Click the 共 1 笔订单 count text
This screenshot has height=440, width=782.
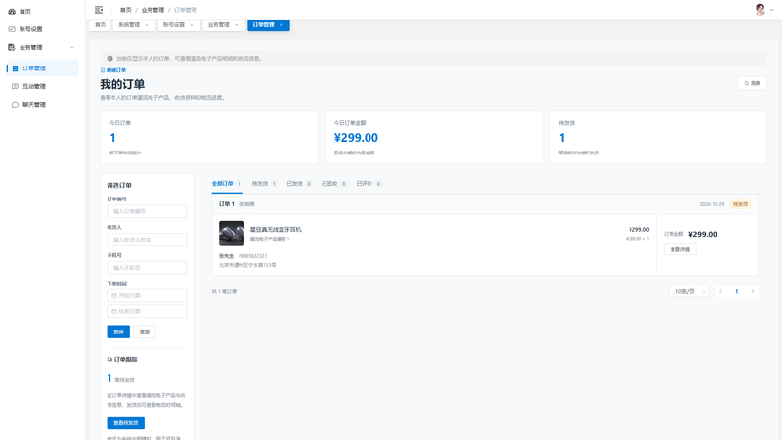coord(225,291)
